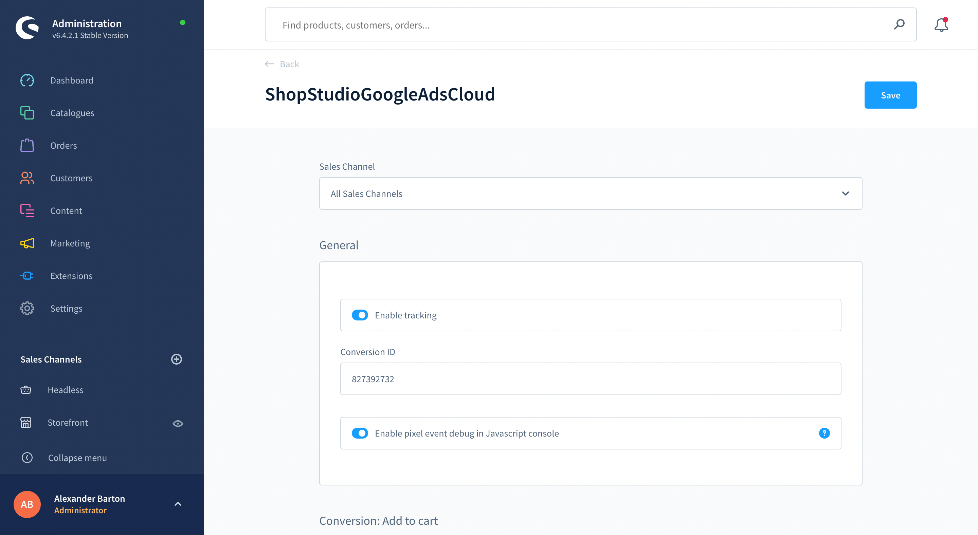Click the Shopware logo icon
The image size is (978, 535).
27,28
